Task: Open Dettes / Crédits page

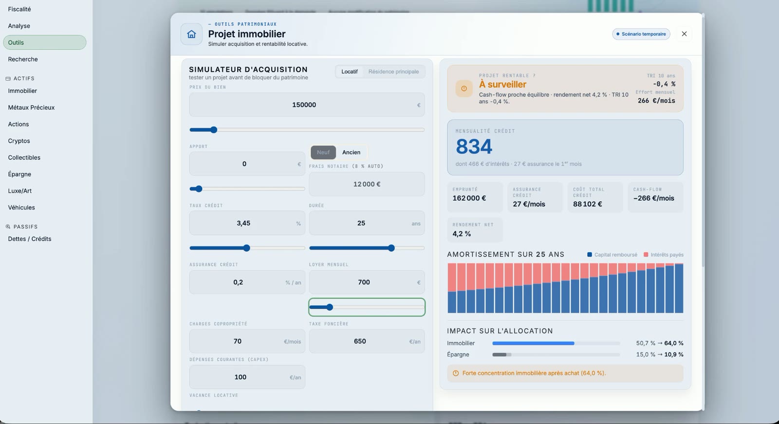Action: click(30, 239)
